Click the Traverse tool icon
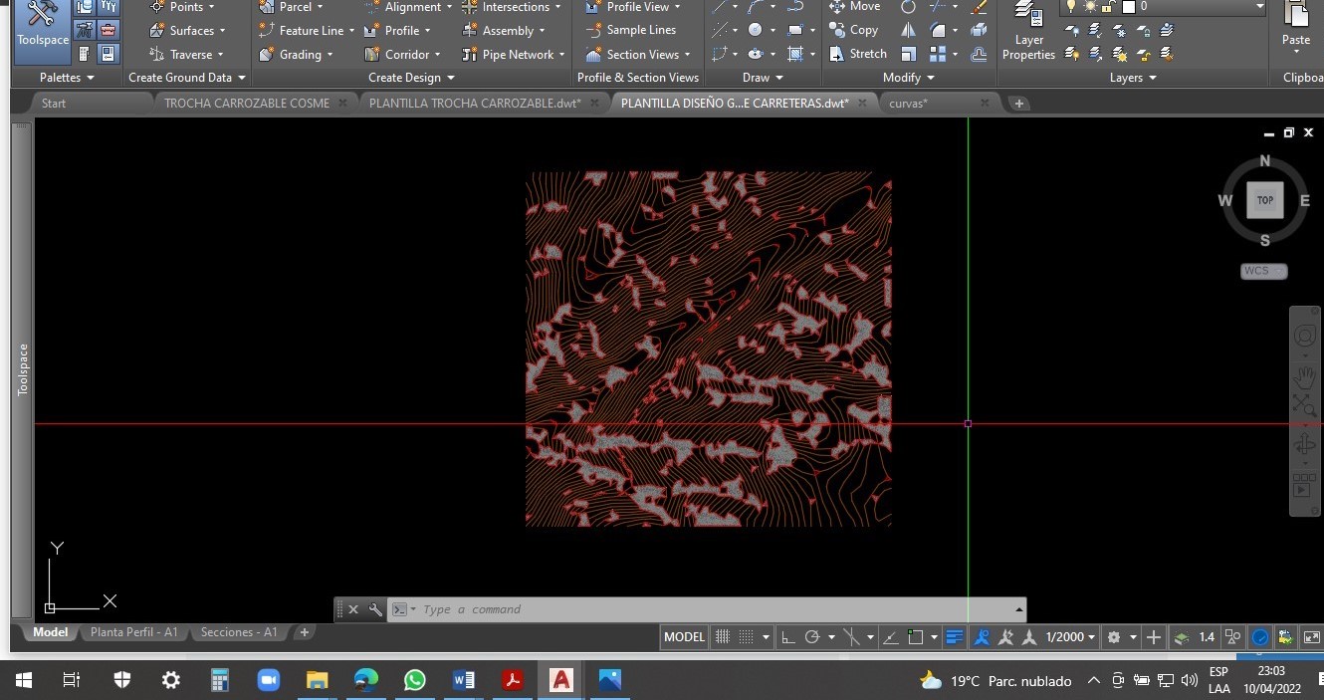1324x700 pixels. click(x=157, y=54)
